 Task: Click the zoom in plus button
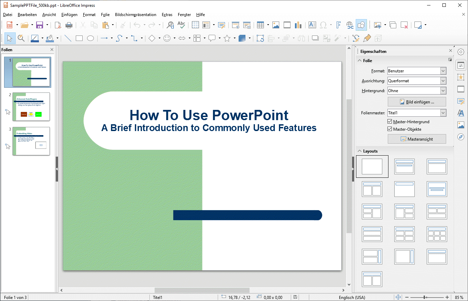(447, 297)
